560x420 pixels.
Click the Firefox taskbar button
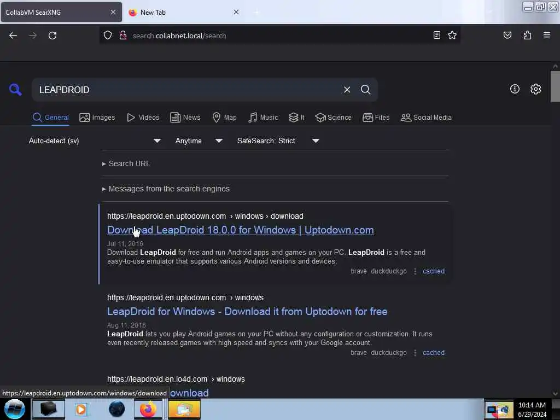(x=148, y=409)
